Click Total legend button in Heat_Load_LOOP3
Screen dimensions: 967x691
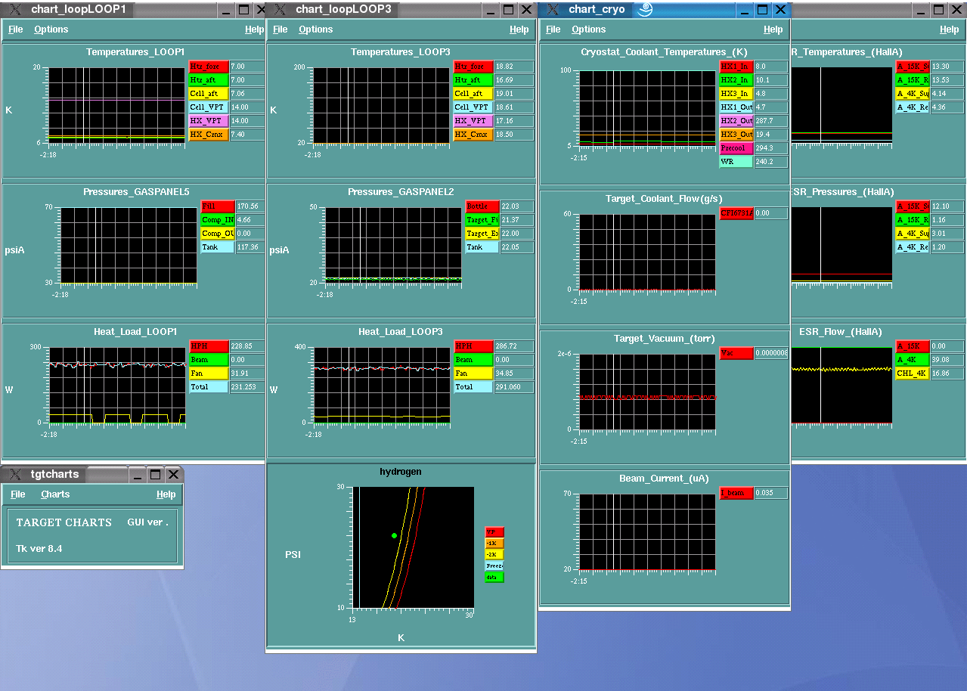point(473,387)
